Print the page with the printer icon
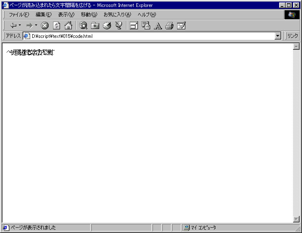The width and height of the screenshot is (302, 233). click(x=169, y=25)
